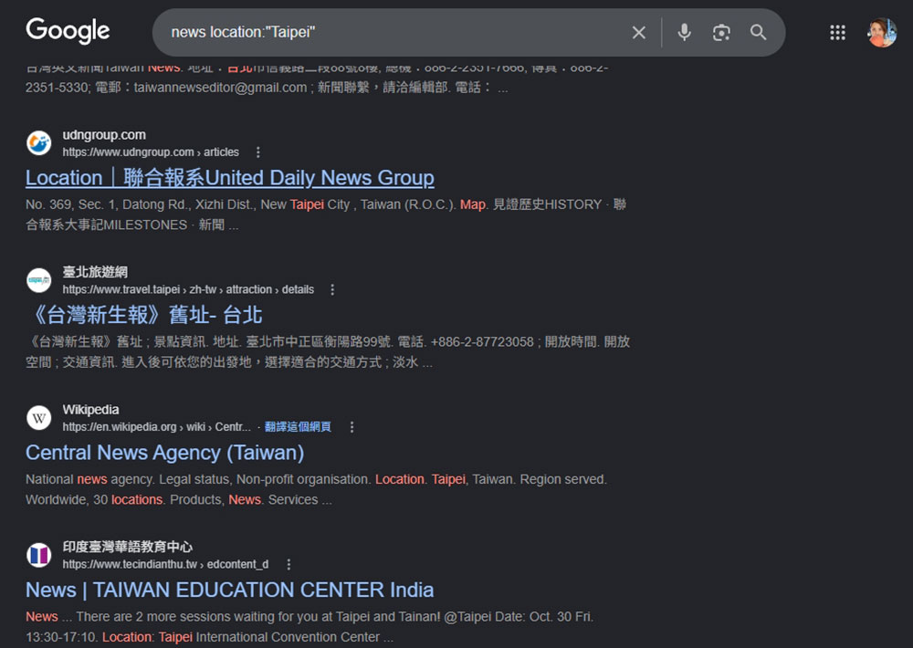
Task: Click snippet beginning National news agency
Action: click(x=316, y=489)
